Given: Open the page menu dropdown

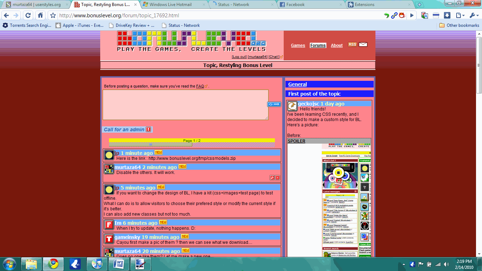Looking at the screenshot, I should click(460, 16).
